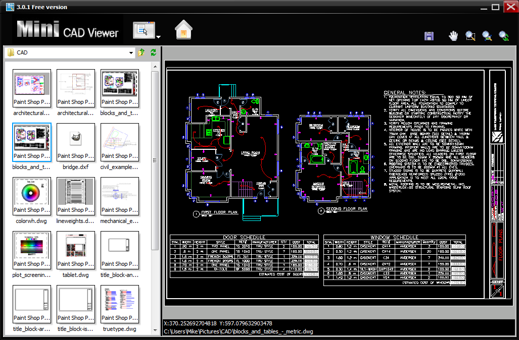Image resolution: width=519 pixels, height=340 pixels.
Task: Click the Home house icon
Action: click(x=184, y=29)
